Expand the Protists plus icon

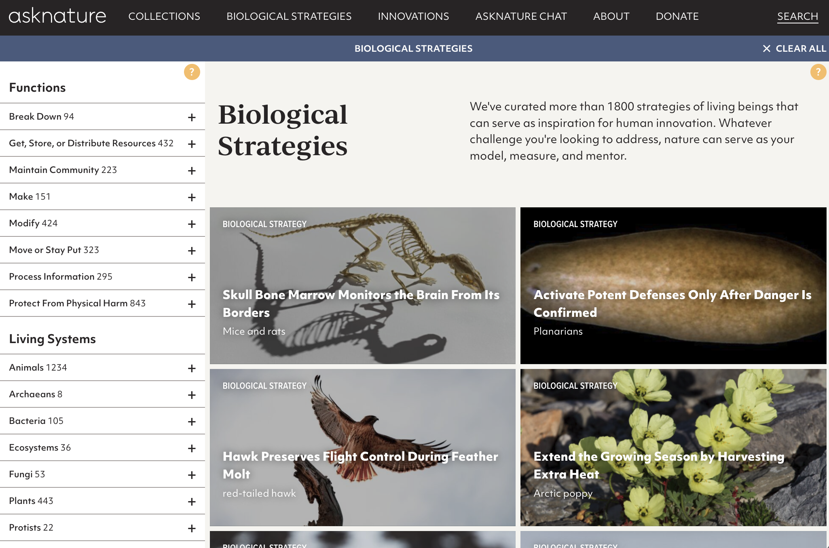click(x=192, y=528)
